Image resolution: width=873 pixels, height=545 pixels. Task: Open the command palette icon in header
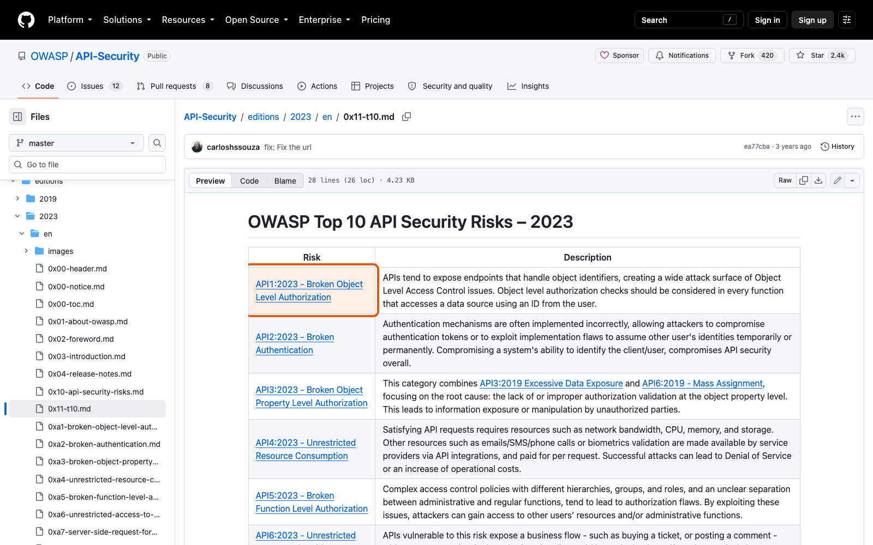click(x=847, y=20)
